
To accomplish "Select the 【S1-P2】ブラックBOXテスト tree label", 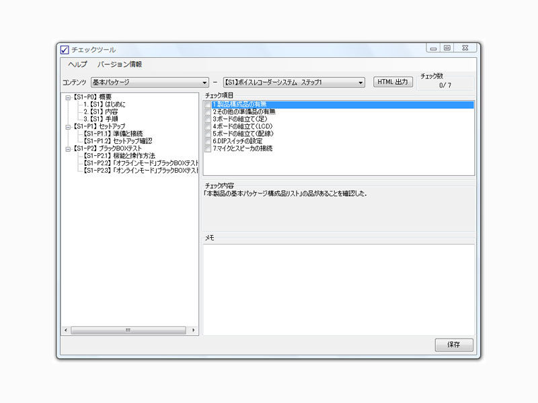I will pos(107,148).
